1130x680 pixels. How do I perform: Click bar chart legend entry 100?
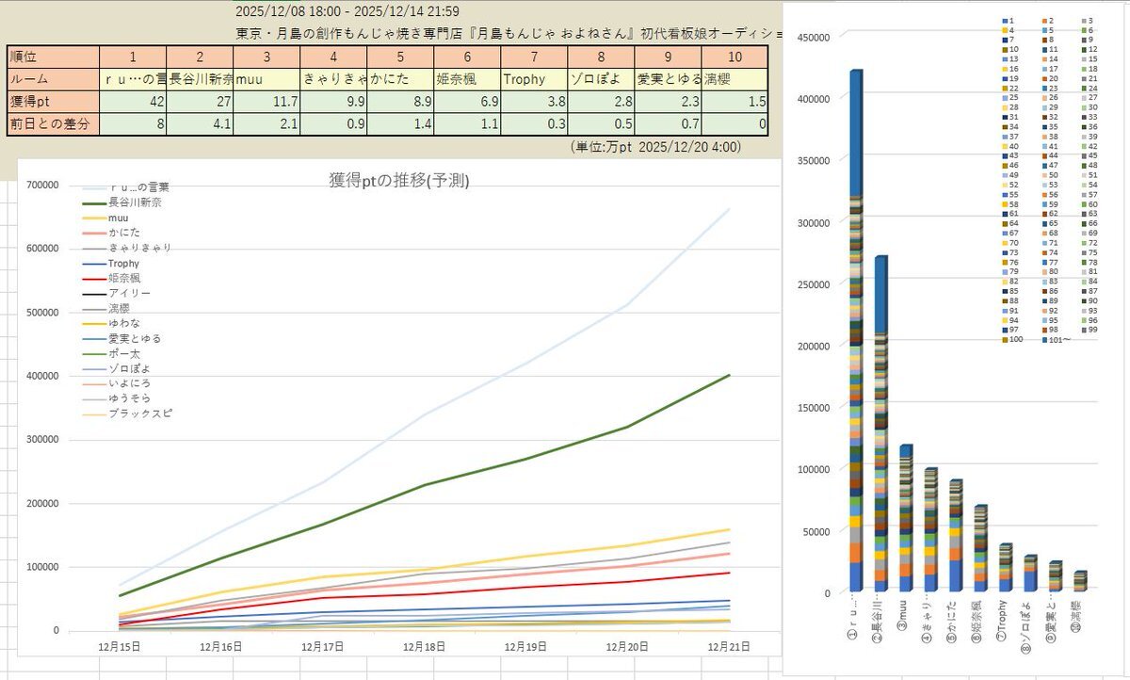click(1010, 338)
